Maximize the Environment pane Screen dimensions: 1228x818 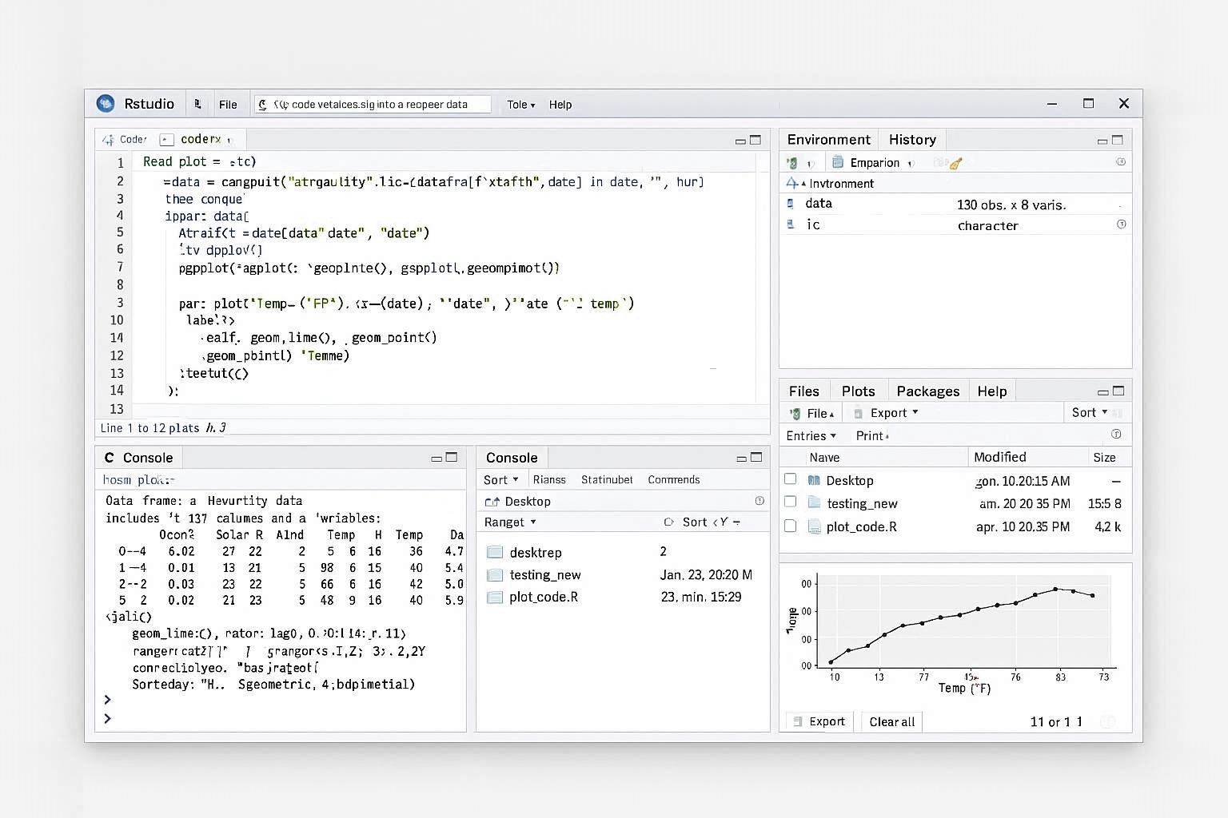click(x=1118, y=140)
